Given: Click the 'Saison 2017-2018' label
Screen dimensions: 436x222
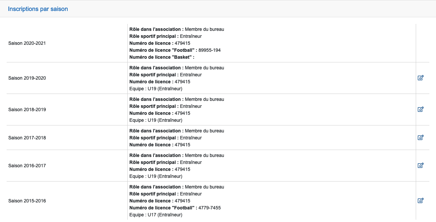Looking at the screenshot, I should 27,138.
